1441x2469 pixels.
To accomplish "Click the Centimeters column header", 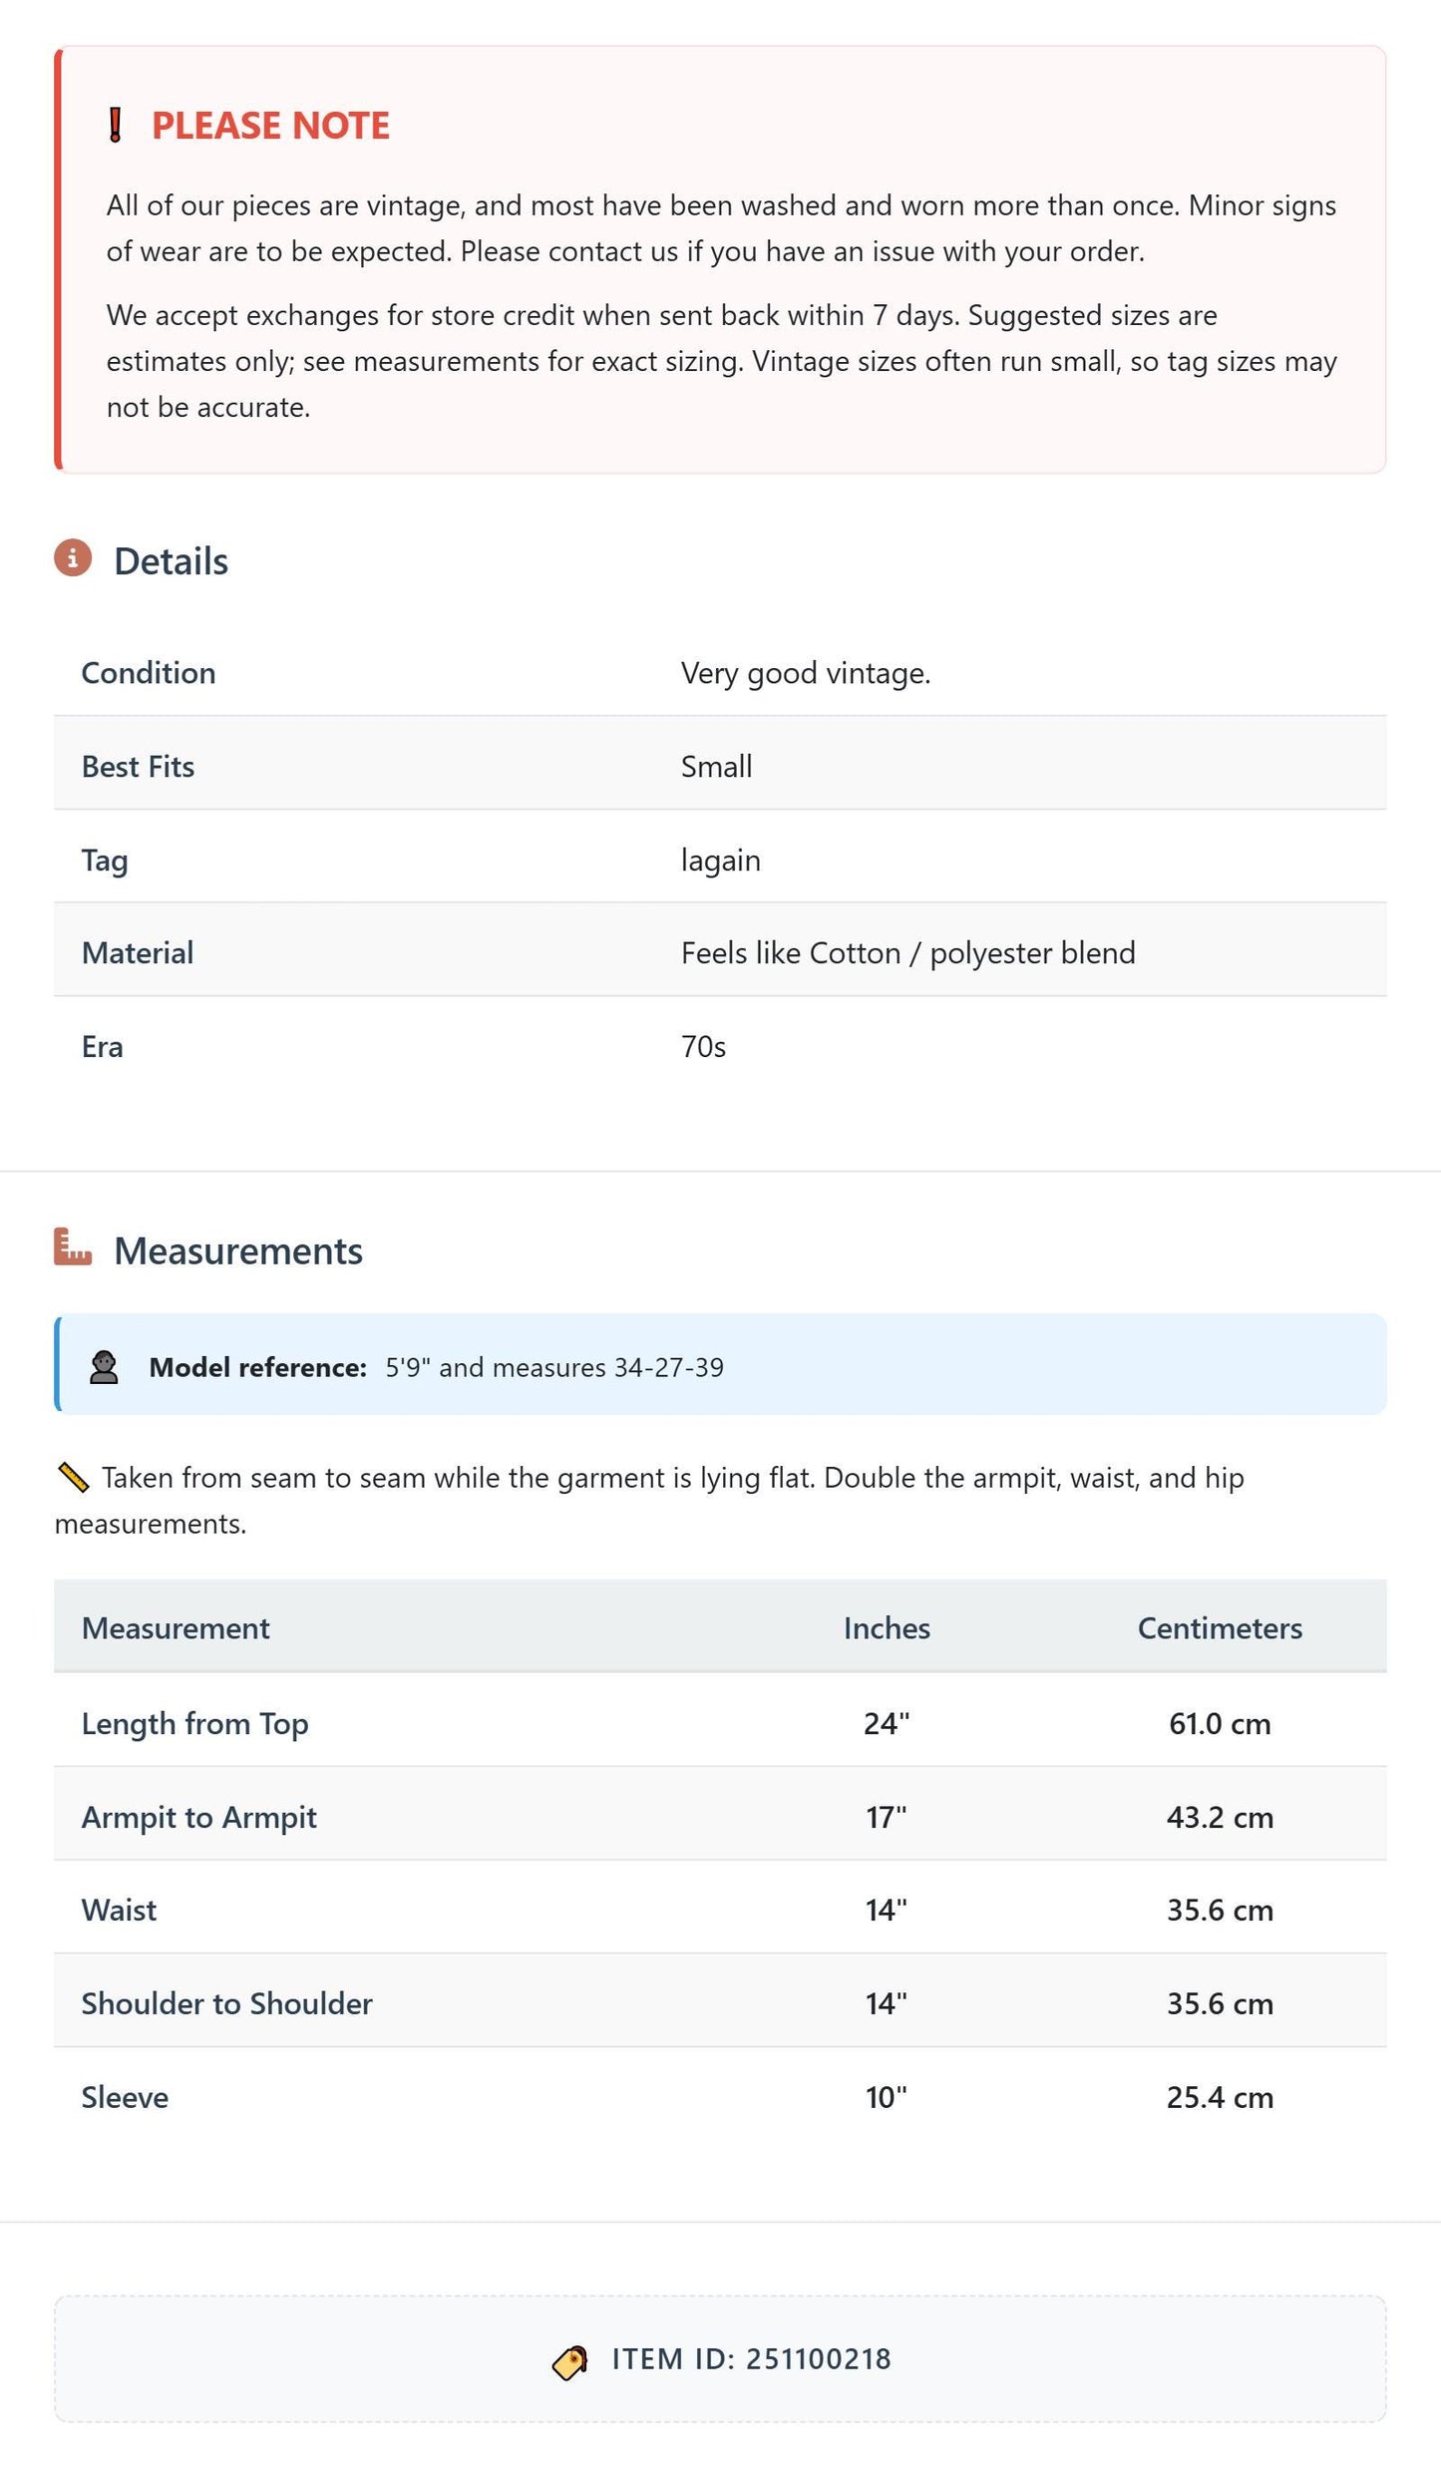I will pyautogui.click(x=1220, y=1628).
